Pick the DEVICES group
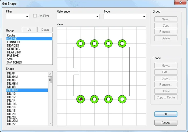 29,45
